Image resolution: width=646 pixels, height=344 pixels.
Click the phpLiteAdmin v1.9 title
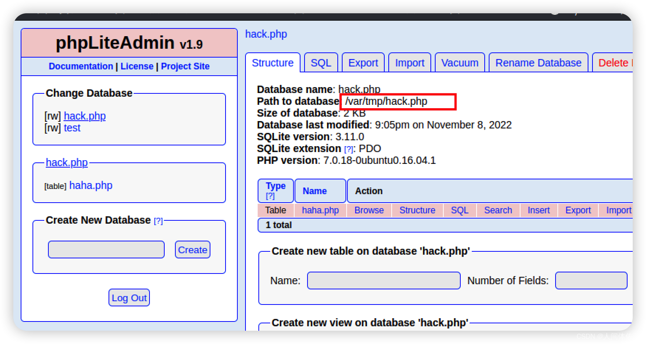pyautogui.click(x=129, y=43)
